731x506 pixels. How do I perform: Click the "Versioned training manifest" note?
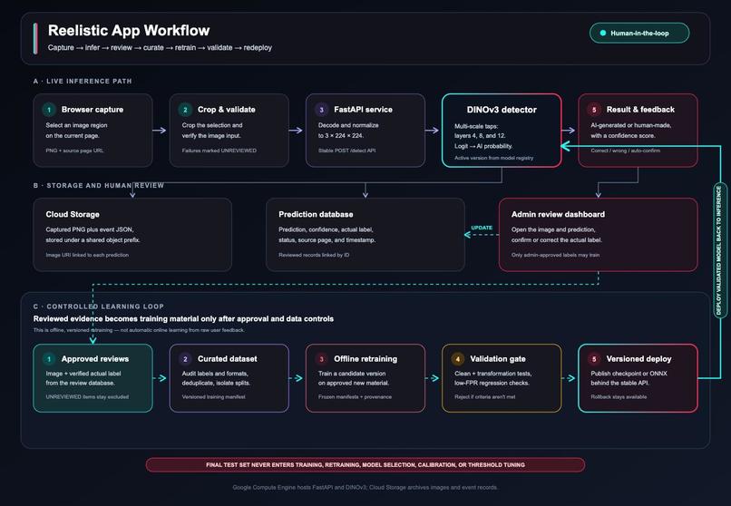(213, 397)
